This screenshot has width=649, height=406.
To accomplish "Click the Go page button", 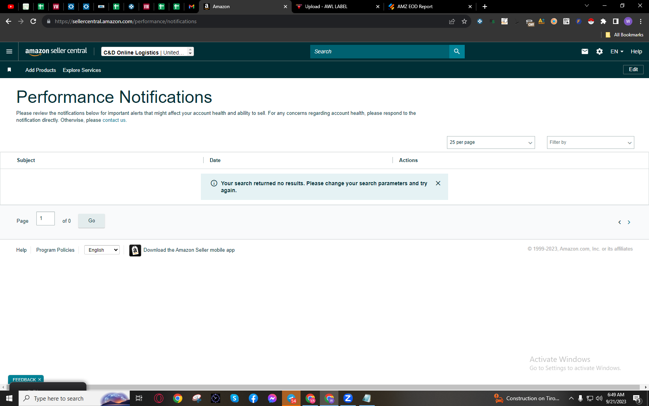I will [x=92, y=221].
